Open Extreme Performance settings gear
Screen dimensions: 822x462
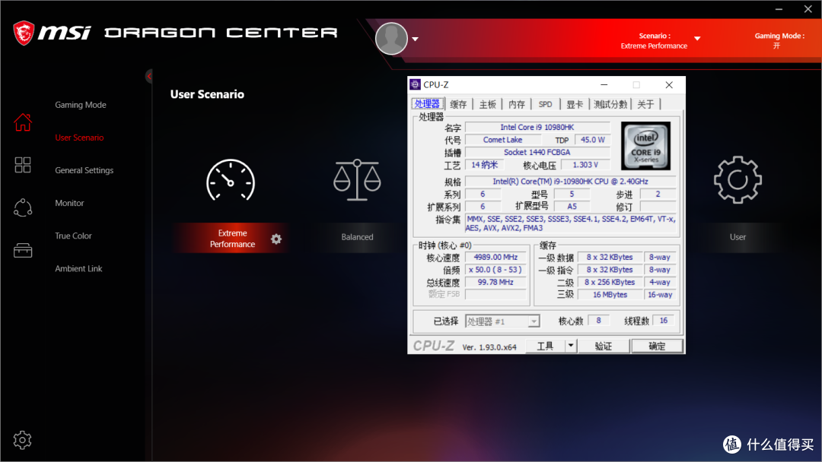tap(276, 239)
